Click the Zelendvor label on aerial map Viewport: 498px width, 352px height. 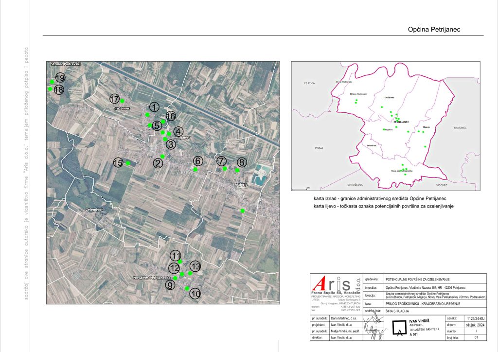point(96,210)
